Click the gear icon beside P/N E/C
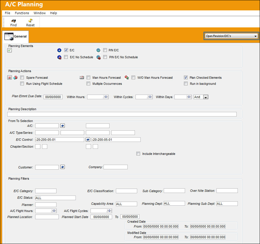Screen dimensions: 260x244 (x=98, y=50)
